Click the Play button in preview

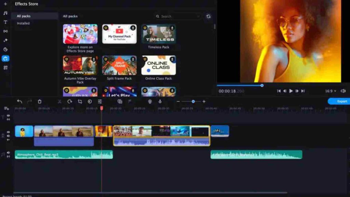tap(291, 91)
